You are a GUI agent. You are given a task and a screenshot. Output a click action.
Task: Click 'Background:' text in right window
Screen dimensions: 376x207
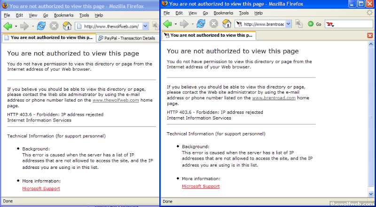[196, 146]
